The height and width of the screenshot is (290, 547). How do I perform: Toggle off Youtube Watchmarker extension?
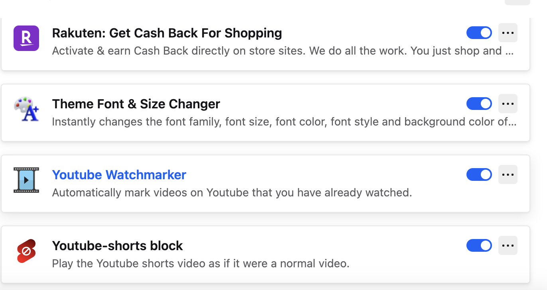point(479,175)
